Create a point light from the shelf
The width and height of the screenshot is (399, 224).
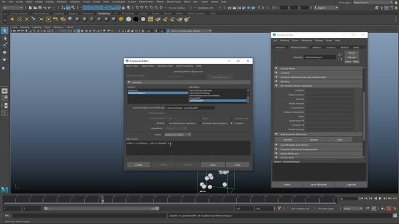click(26, 19)
